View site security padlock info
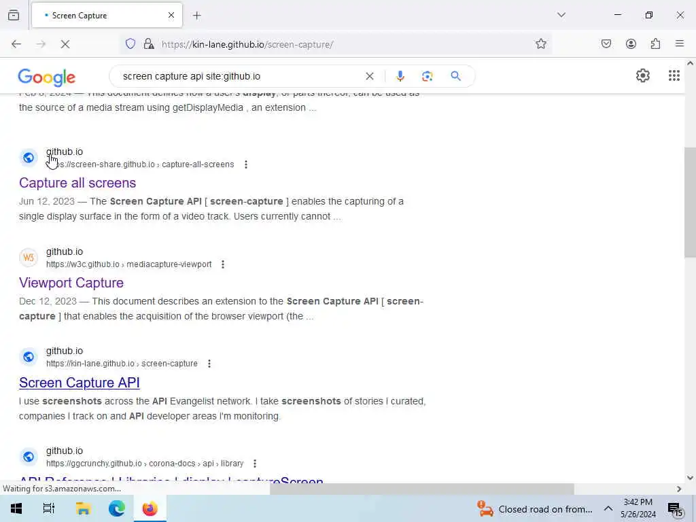Screen dimensions: 696x522 (149, 44)
